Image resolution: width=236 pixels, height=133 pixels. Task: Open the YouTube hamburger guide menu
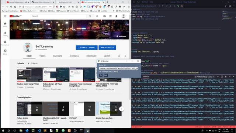5,16
